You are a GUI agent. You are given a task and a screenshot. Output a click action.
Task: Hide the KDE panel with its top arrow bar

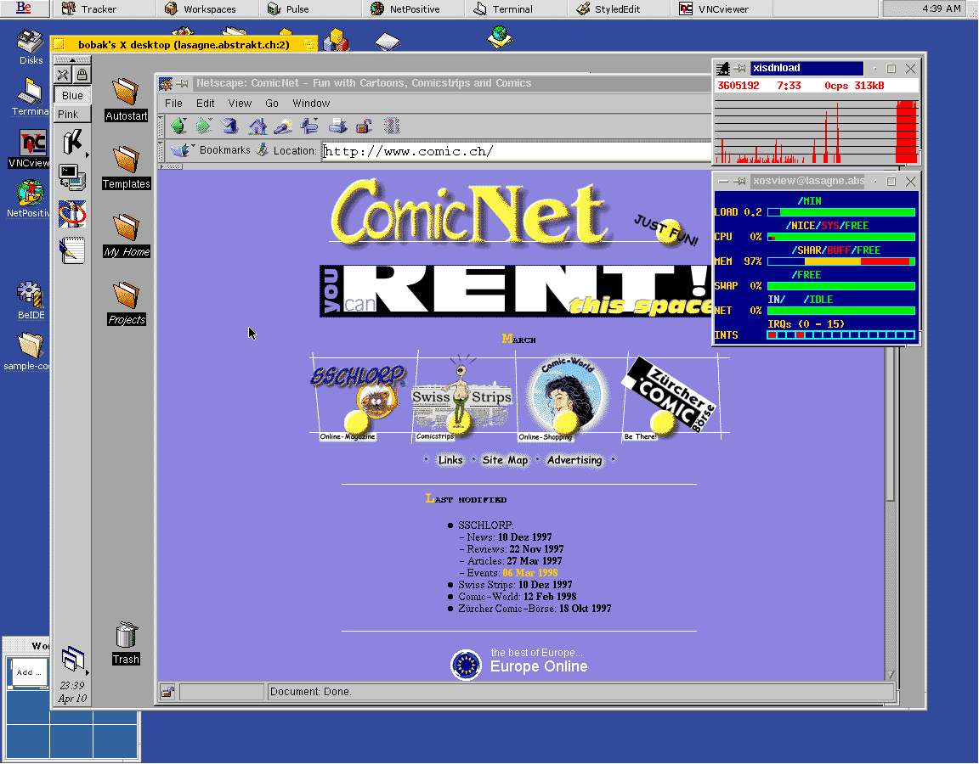72,60
